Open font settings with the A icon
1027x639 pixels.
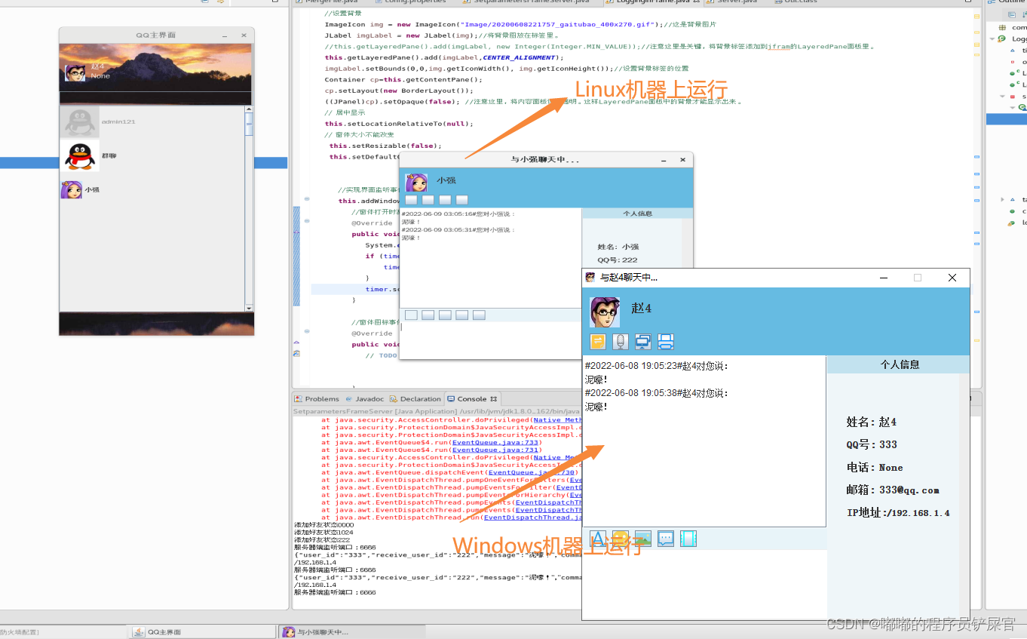[598, 539]
